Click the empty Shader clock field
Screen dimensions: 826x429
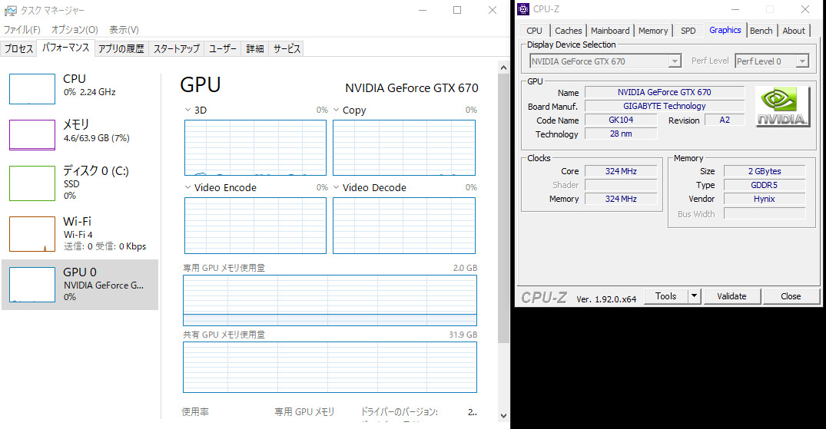tap(621, 185)
